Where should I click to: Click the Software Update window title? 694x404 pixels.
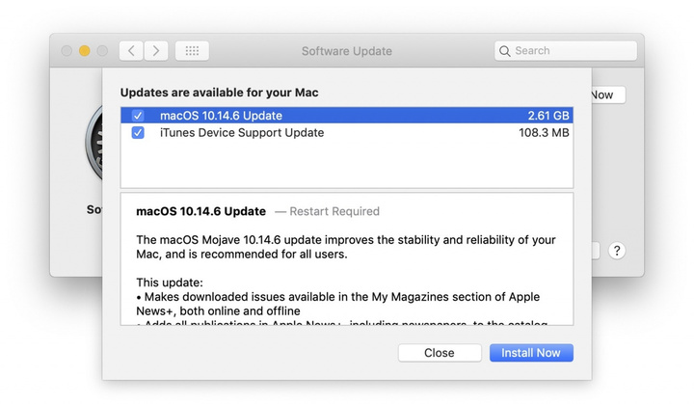click(346, 51)
